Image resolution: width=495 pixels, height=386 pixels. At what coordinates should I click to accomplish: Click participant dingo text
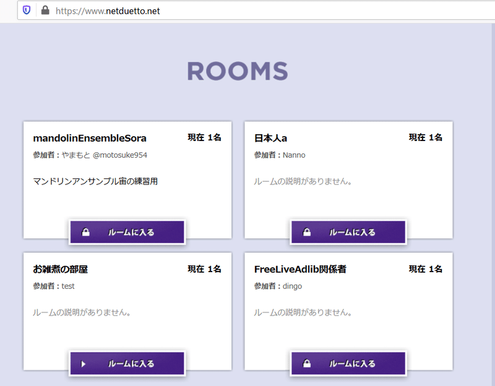point(292,286)
